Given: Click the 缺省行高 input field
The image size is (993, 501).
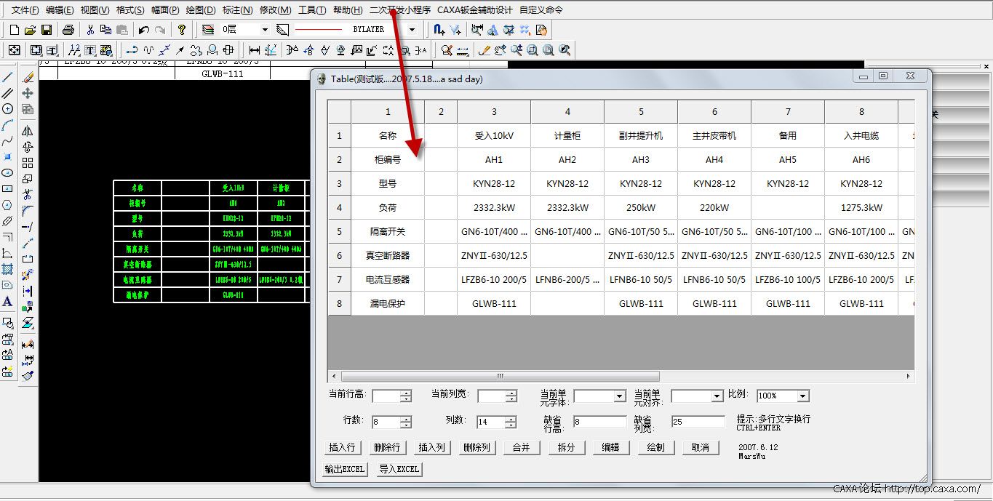Looking at the screenshot, I should [x=599, y=422].
